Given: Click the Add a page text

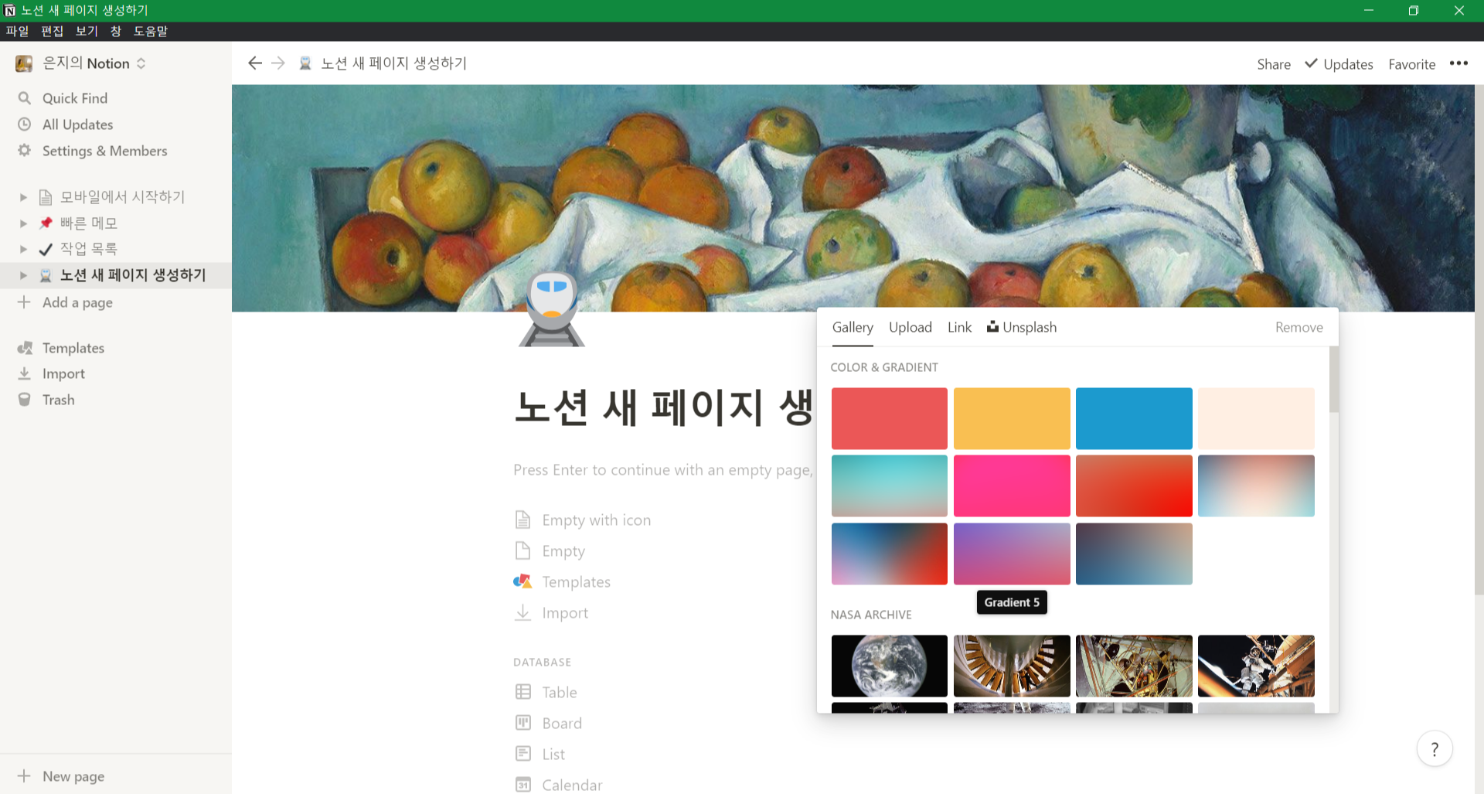Looking at the screenshot, I should point(77,302).
